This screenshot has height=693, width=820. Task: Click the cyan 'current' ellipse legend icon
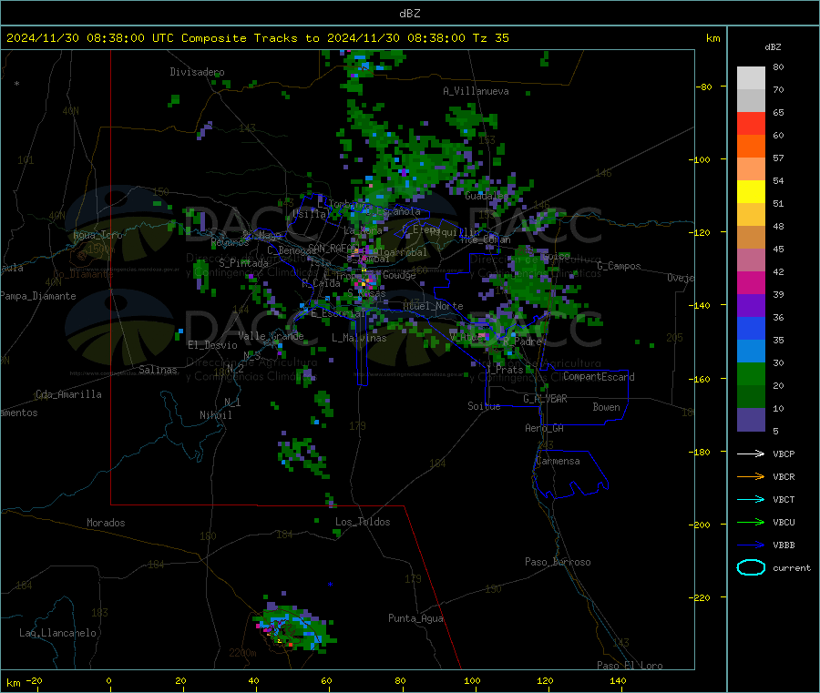tap(751, 567)
